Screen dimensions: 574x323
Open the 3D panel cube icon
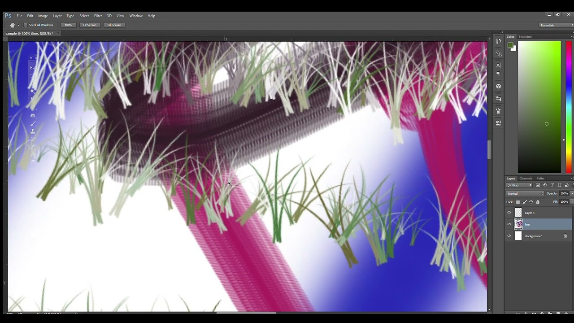coord(498,86)
